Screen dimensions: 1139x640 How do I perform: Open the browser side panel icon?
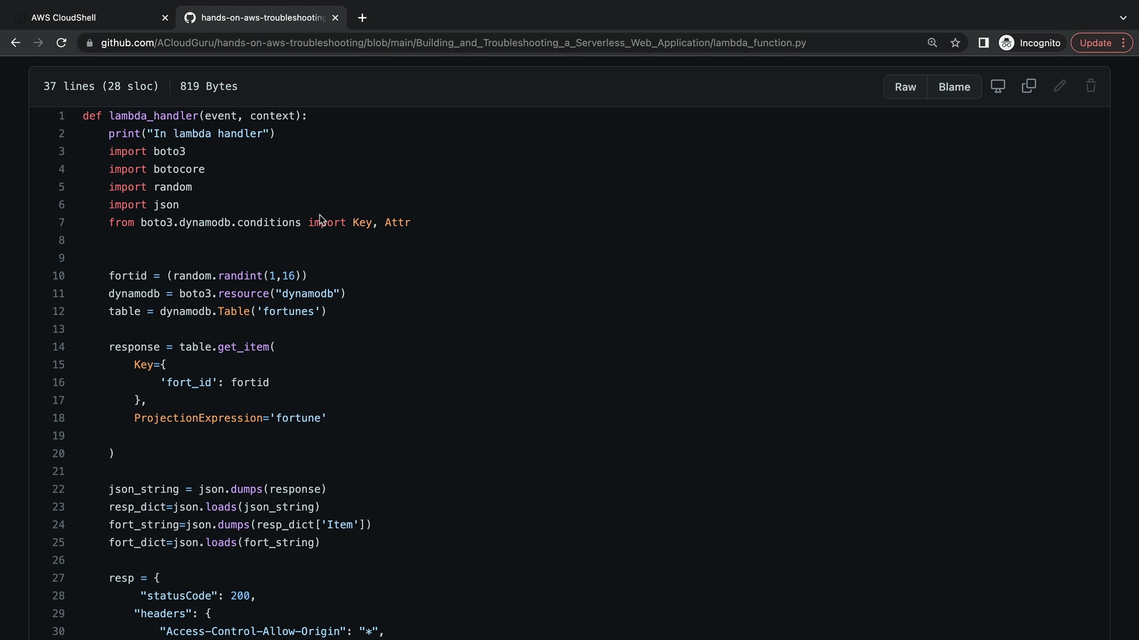click(983, 43)
